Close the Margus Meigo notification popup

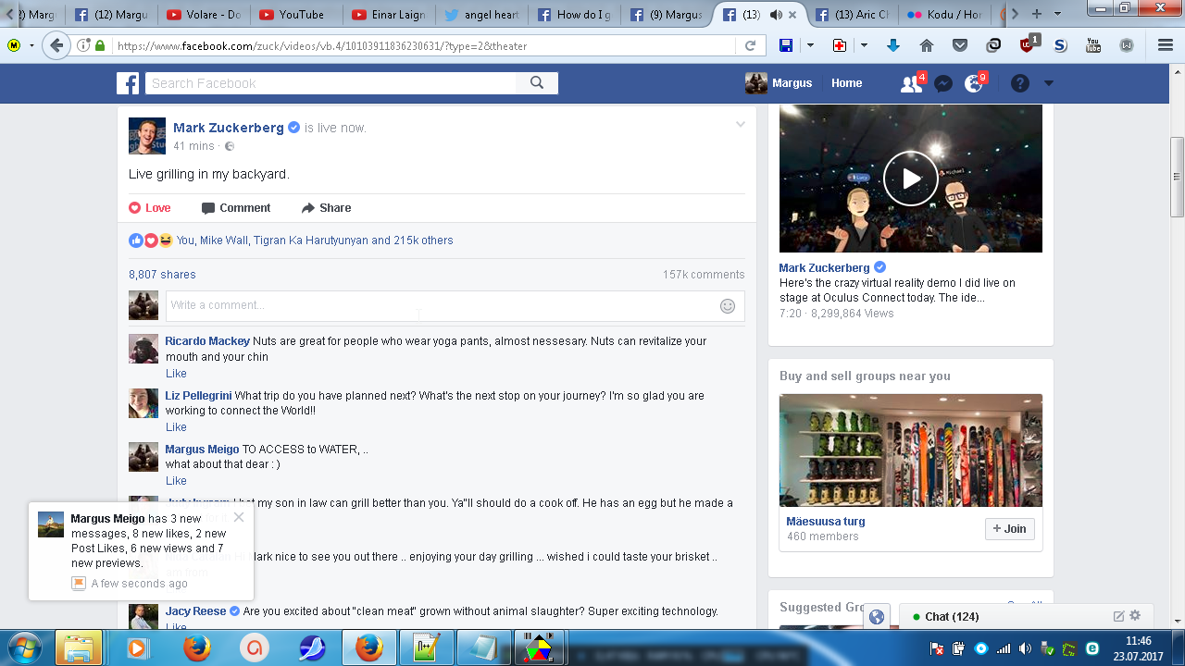pos(239,517)
